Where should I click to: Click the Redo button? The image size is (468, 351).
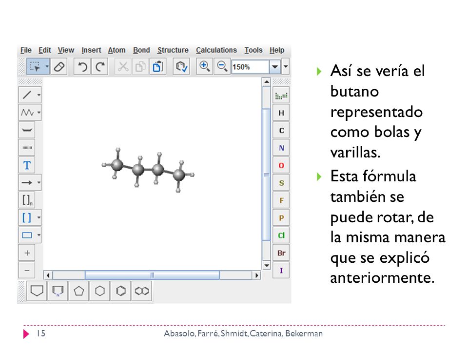point(100,67)
